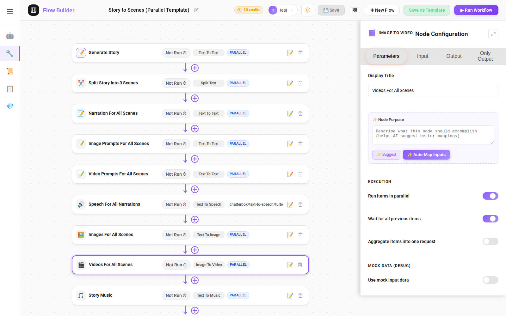Delete the Generate Story node
The image size is (506, 316).
coord(300,53)
